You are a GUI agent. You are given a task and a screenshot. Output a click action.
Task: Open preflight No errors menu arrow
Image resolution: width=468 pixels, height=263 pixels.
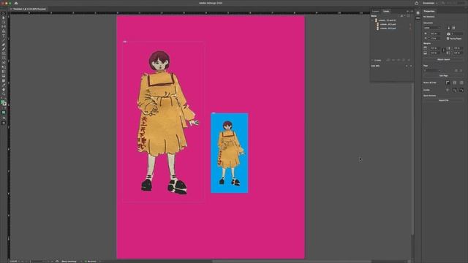[x=100, y=262]
